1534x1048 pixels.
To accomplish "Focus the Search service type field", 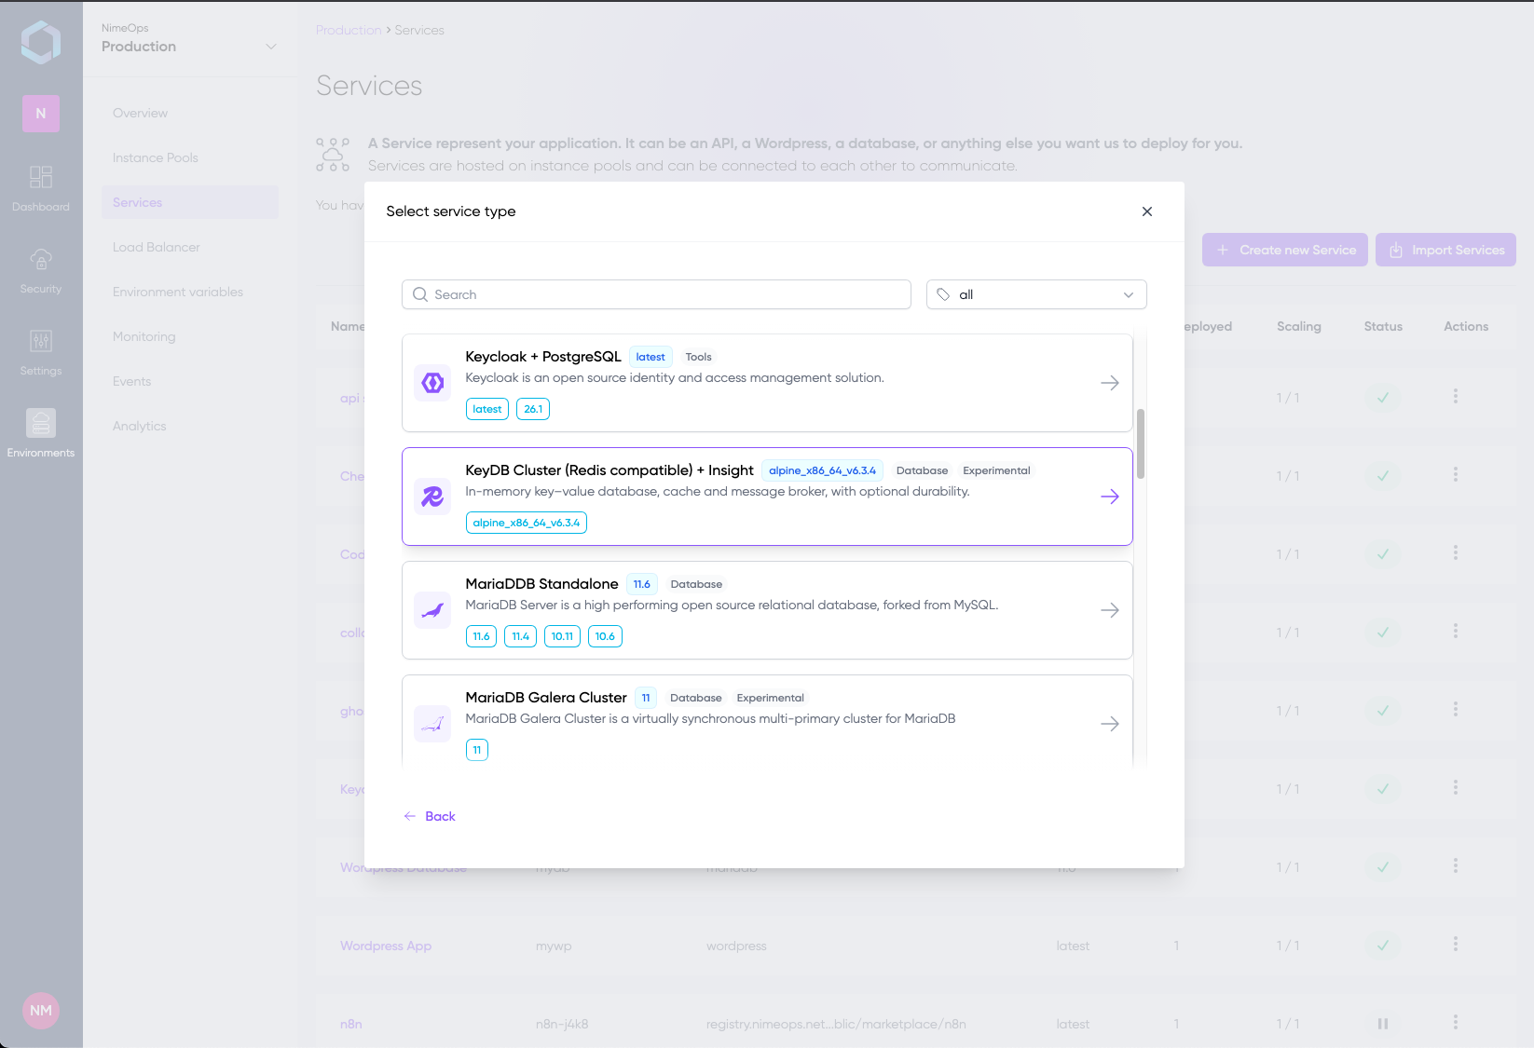I will 656,294.
